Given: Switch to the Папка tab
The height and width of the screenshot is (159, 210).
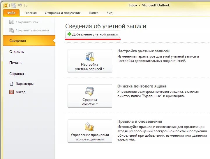Looking at the screenshot, I should [93, 13].
